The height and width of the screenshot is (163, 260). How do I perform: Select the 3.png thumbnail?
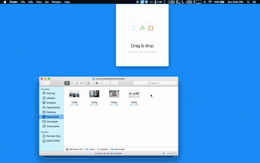(x=114, y=94)
